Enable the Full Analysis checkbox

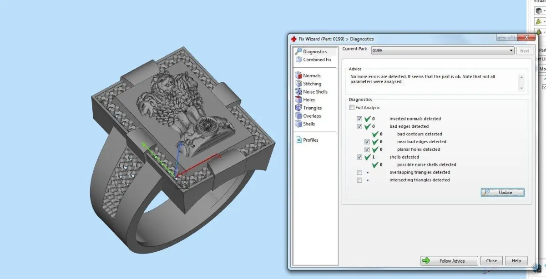(x=351, y=108)
